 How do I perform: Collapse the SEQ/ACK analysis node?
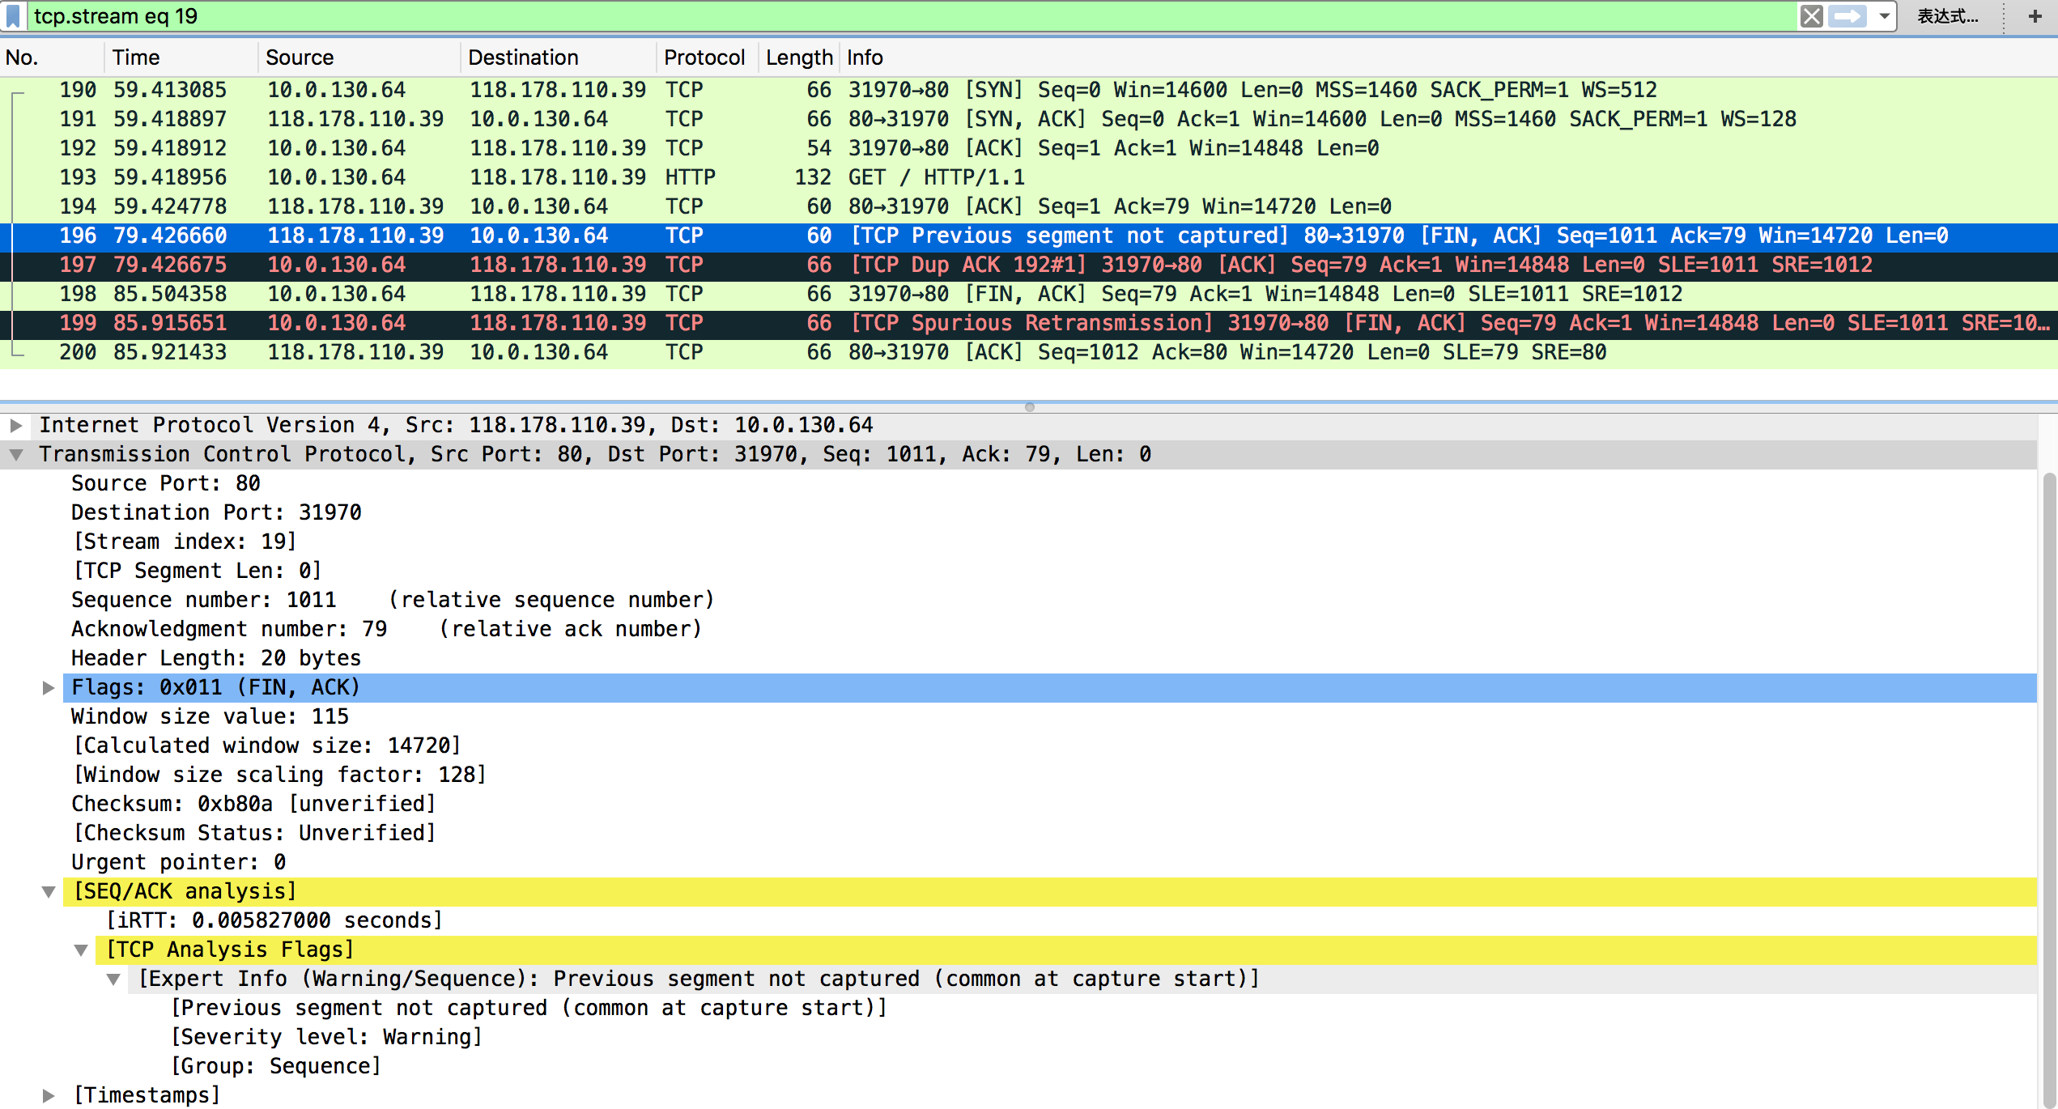click(49, 892)
